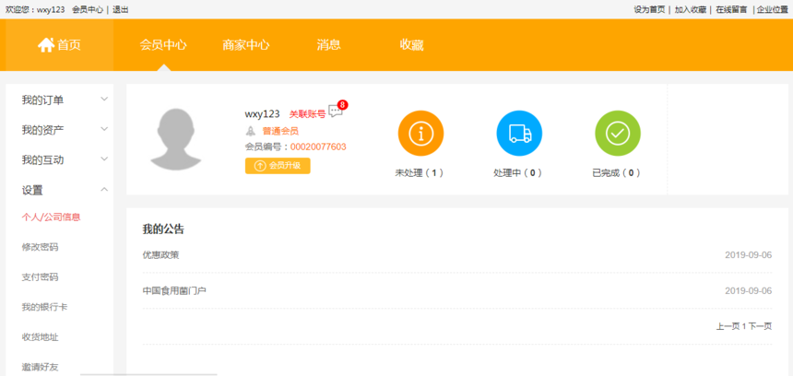Click 设为首页 link
793x376 pixels.
click(x=649, y=9)
